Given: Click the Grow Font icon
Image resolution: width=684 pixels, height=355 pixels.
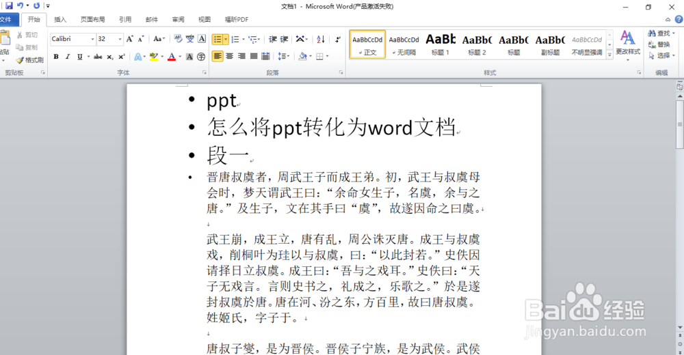Looking at the screenshot, I should click(129, 39).
